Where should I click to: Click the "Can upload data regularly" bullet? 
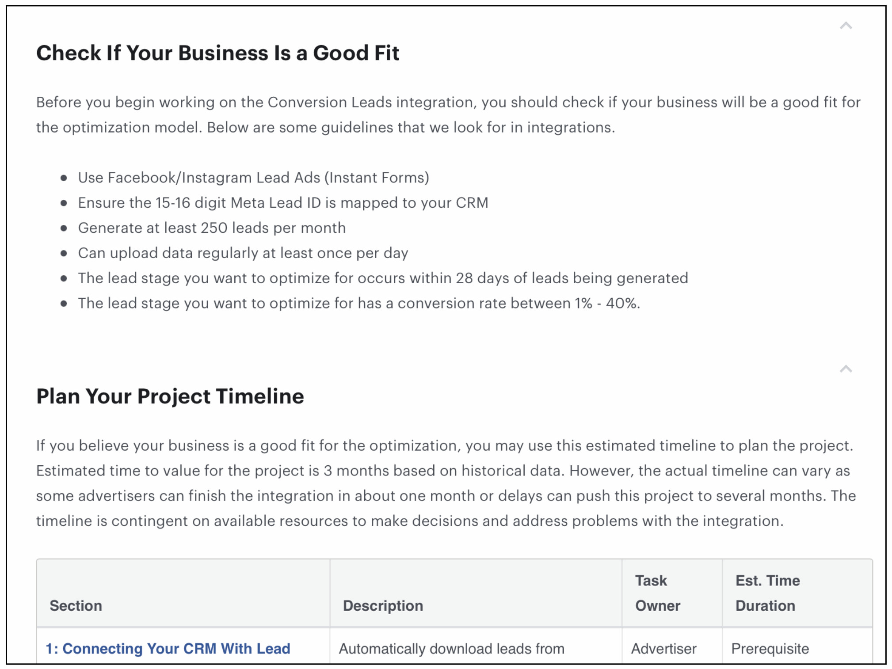point(243,253)
